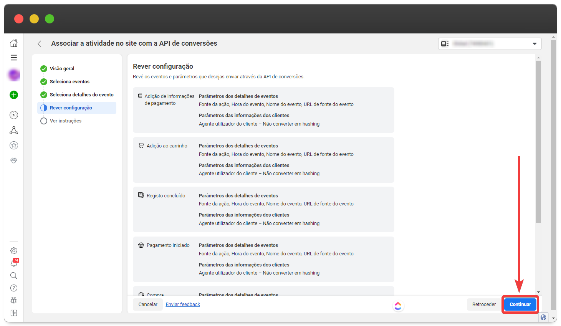The height and width of the screenshot is (326, 561).
Task: Click the Continuar button
Action: point(520,304)
